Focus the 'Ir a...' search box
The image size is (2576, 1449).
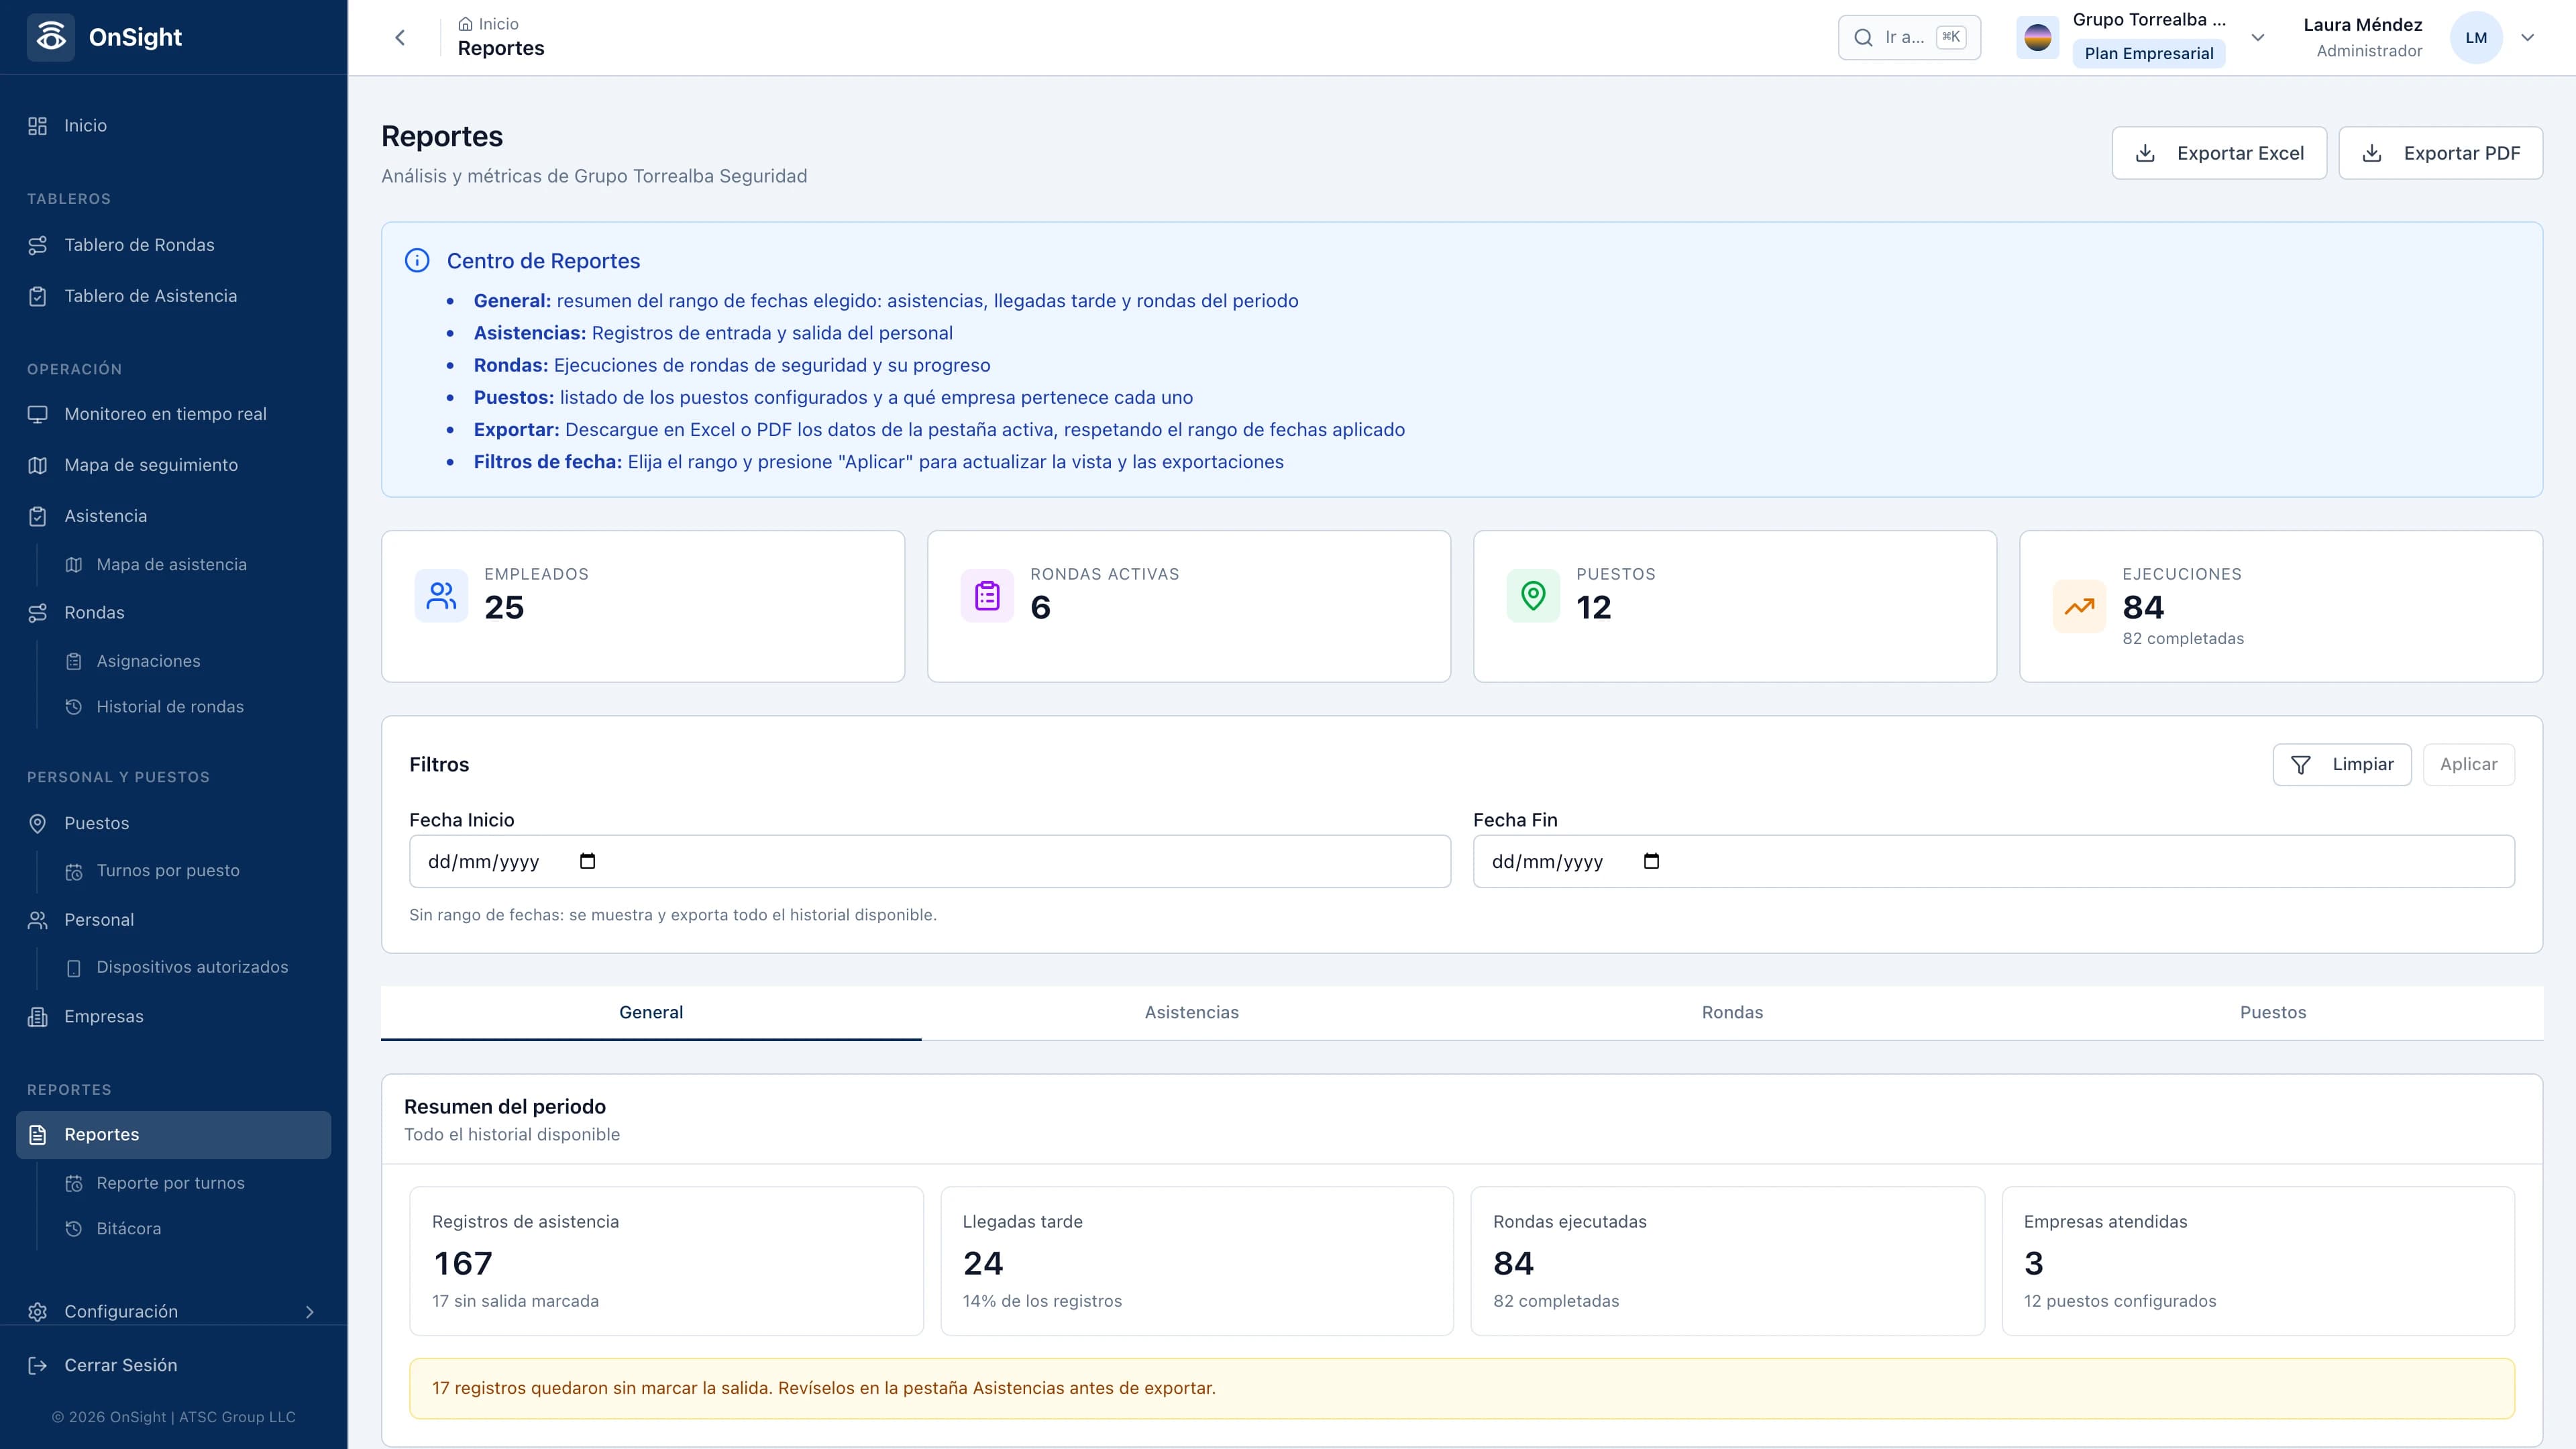[1909, 38]
